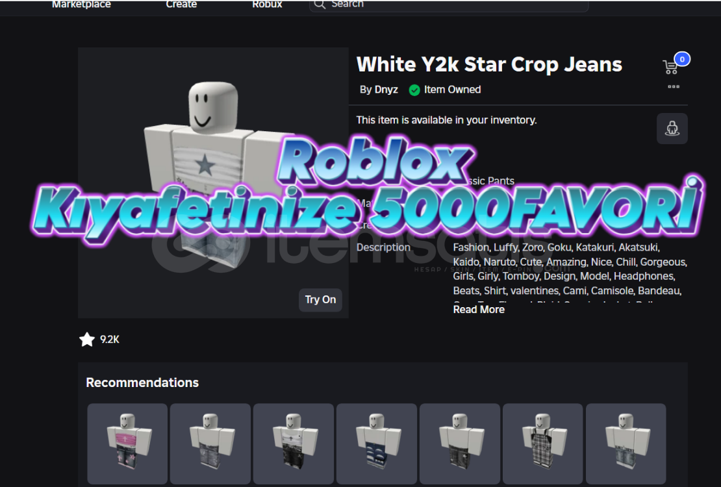Click the green Item Owned checkmark

coord(414,90)
